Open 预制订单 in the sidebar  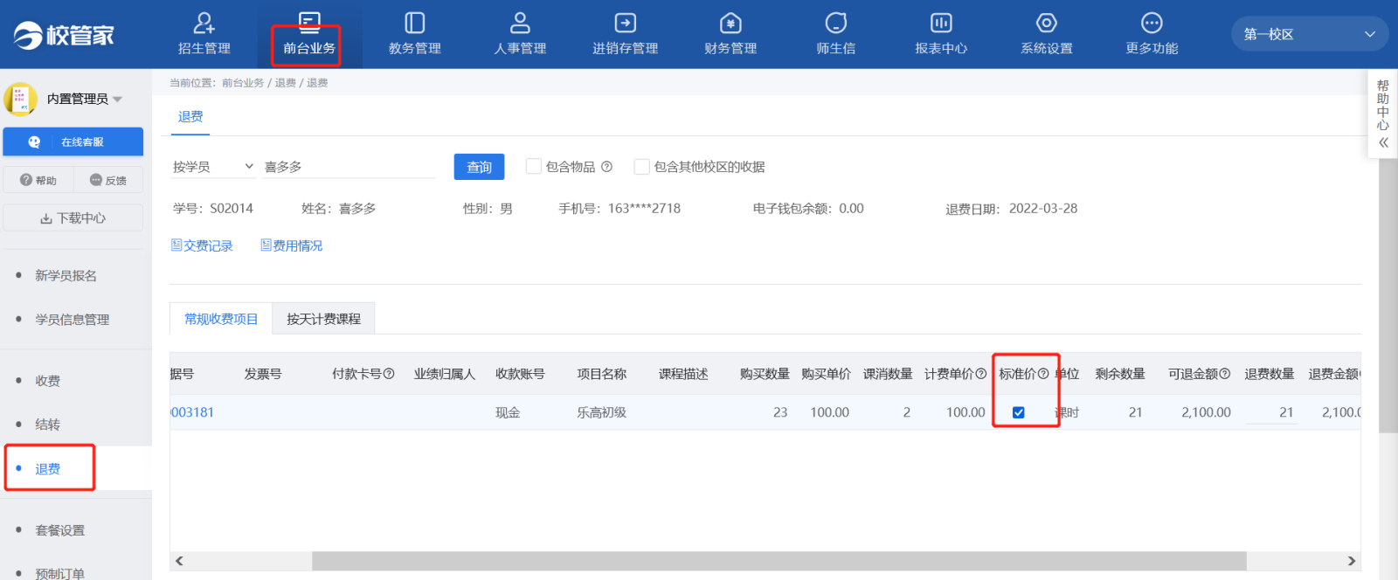[59, 574]
